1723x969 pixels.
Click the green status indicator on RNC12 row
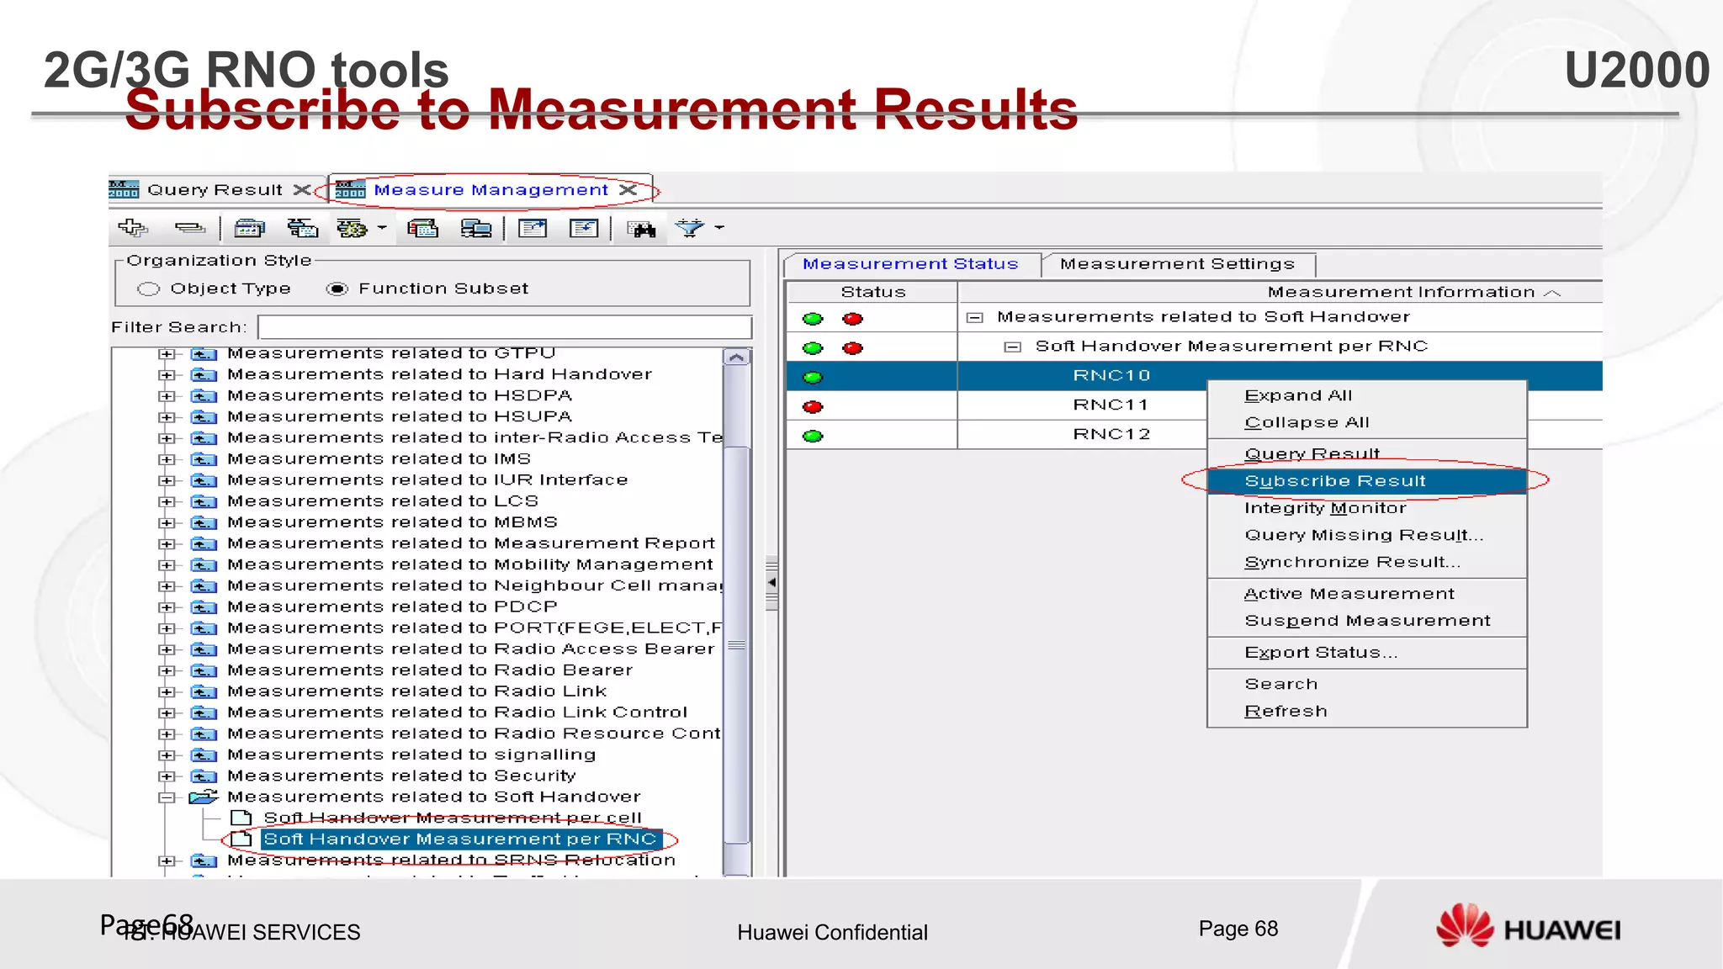(x=813, y=437)
